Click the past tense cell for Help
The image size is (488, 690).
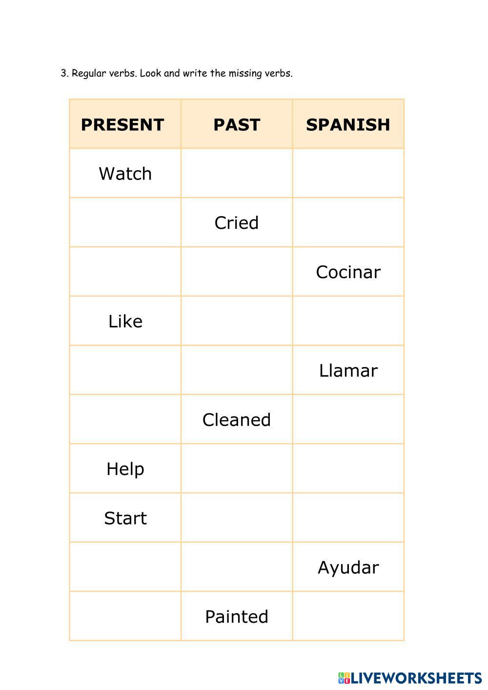[237, 468]
